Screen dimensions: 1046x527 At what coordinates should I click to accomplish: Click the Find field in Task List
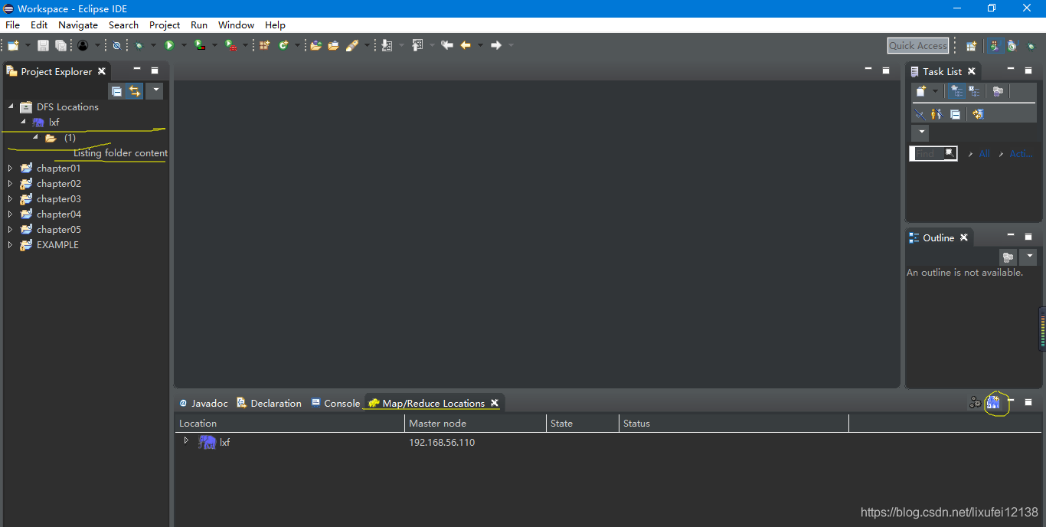933,154
